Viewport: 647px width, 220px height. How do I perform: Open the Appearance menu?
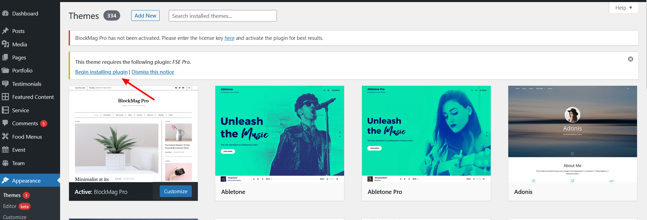click(x=26, y=181)
